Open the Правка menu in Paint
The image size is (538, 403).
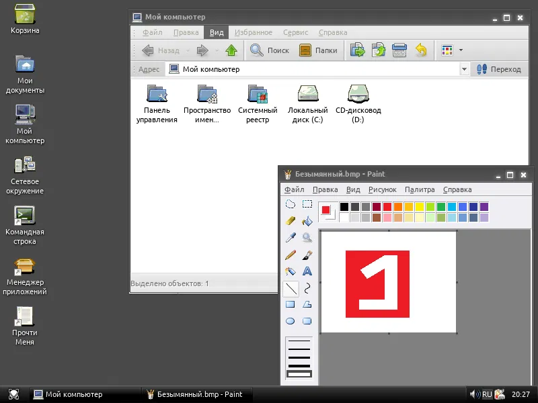tap(325, 189)
